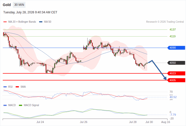Viewport: 186px width, 126px height.
Task: Click the MACD value -7.79 label
Action: (x=173, y=115)
